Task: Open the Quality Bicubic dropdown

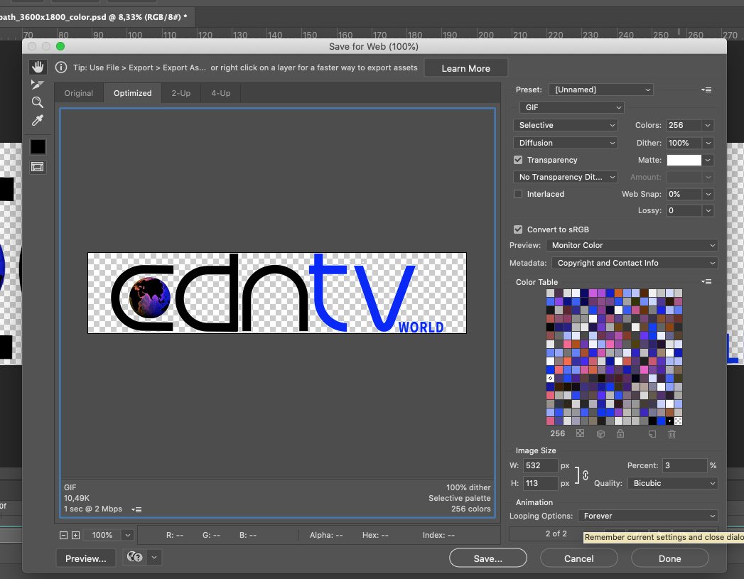Action: (673, 483)
